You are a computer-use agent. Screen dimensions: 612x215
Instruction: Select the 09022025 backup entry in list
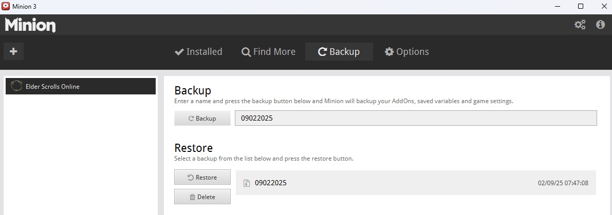click(x=416, y=183)
